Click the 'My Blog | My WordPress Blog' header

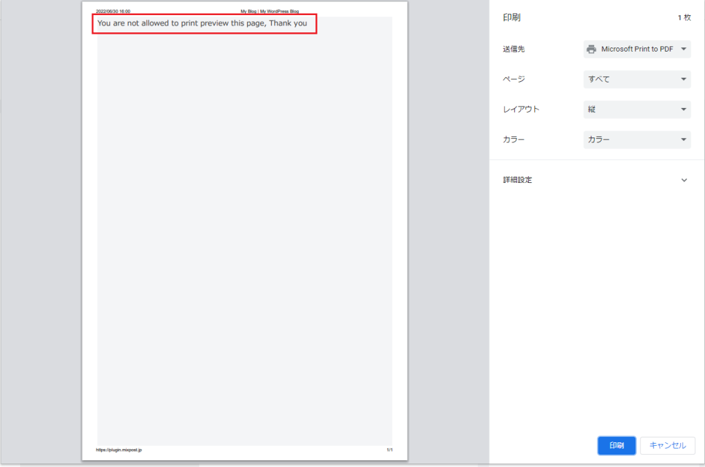coord(269,12)
